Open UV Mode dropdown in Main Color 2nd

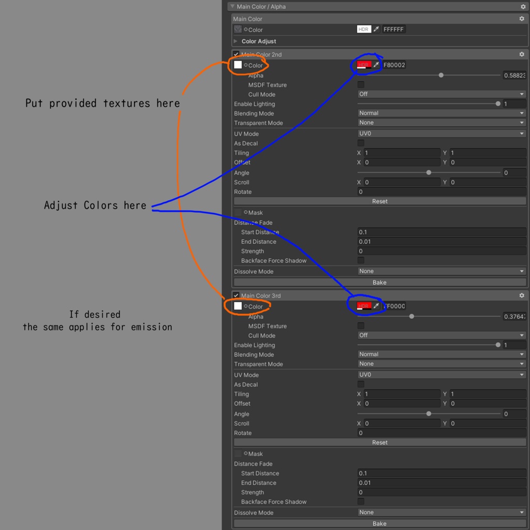(x=442, y=134)
